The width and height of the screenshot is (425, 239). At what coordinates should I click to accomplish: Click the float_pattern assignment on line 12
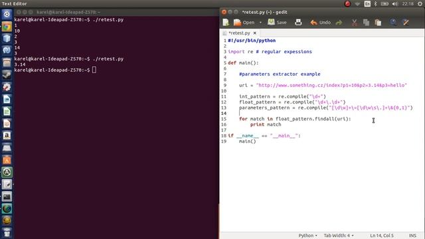click(292, 102)
